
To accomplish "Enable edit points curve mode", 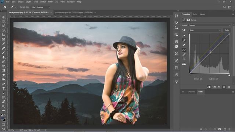I will (184, 50).
